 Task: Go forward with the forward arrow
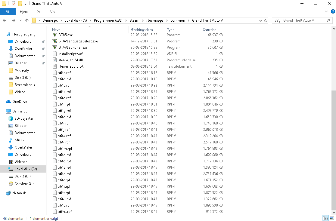(x=13, y=20)
